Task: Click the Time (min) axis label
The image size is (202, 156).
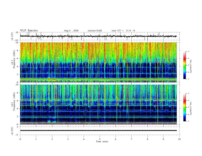Action: coord(102,141)
